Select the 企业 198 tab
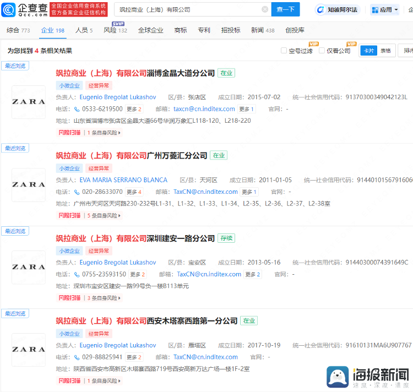413x392 pixels. 53,30
